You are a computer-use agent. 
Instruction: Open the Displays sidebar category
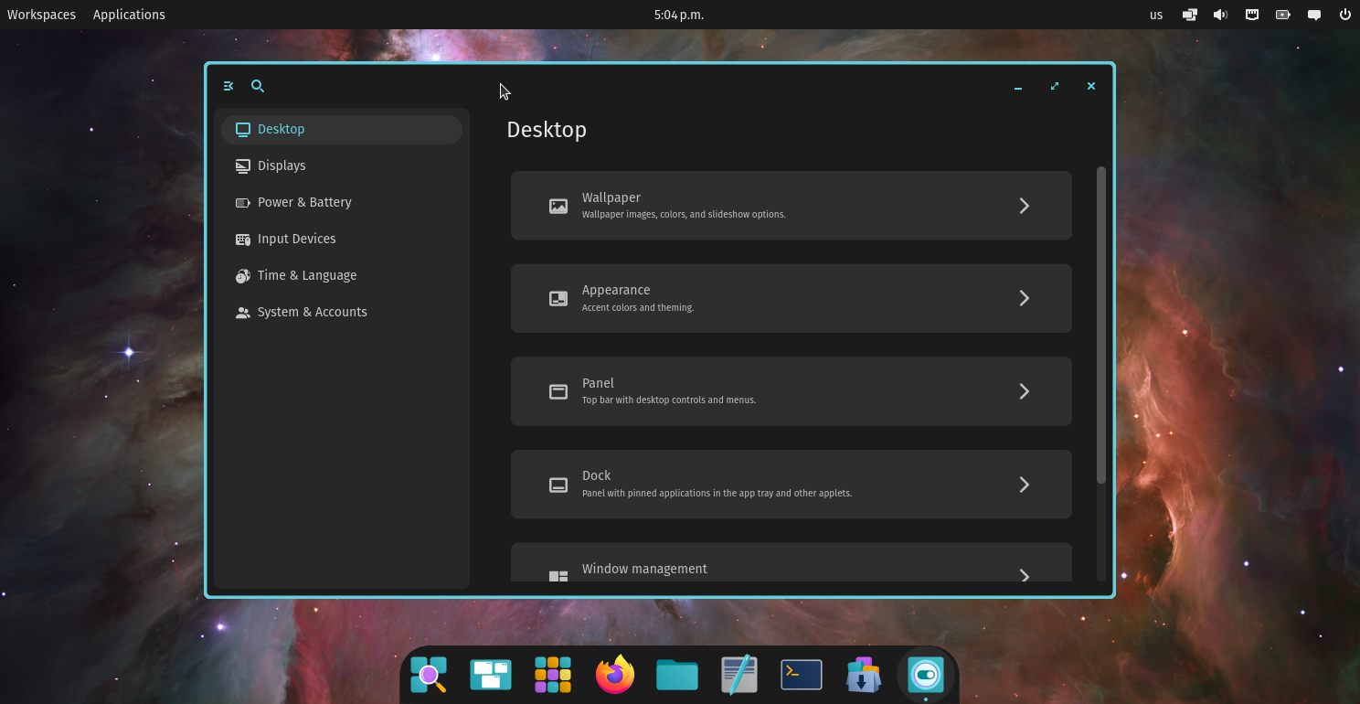[342, 165]
